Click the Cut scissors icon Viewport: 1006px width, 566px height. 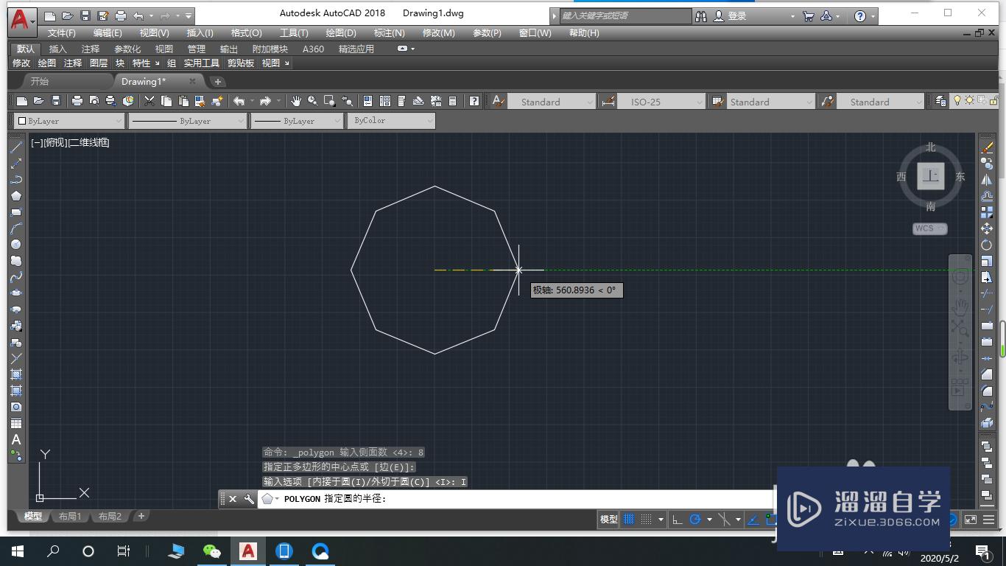click(150, 101)
